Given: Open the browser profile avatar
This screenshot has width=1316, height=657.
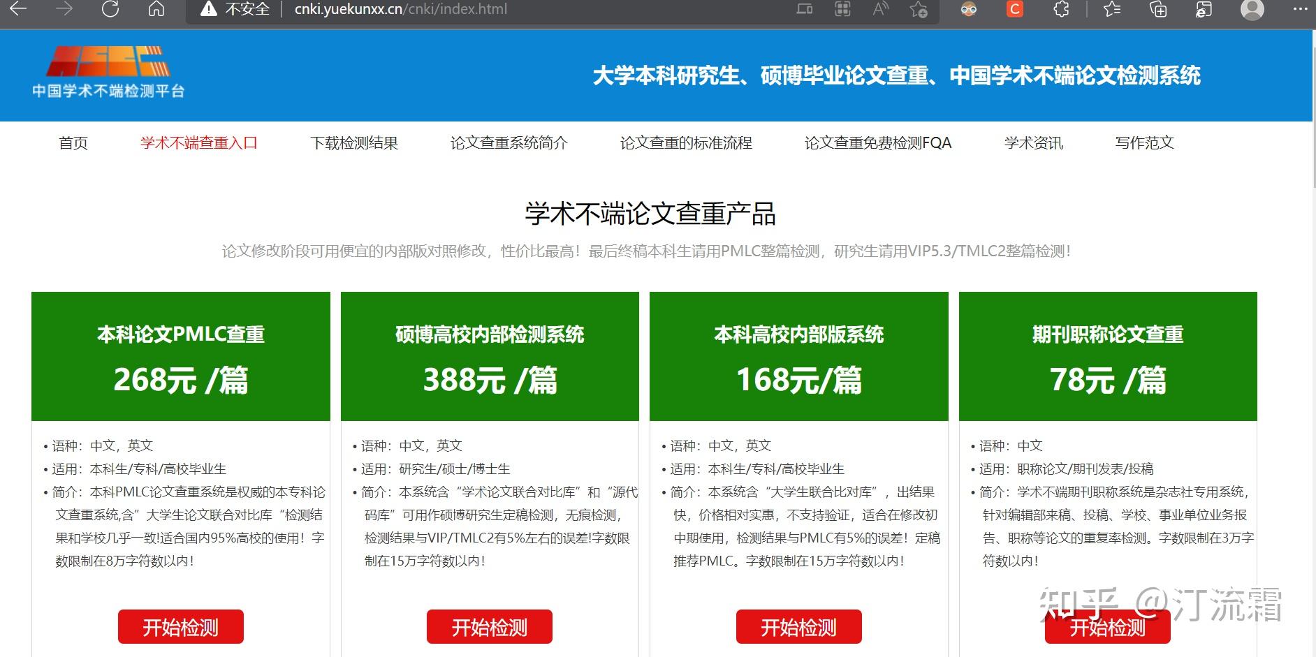Looking at the screenshot, I should [1251, 10].
